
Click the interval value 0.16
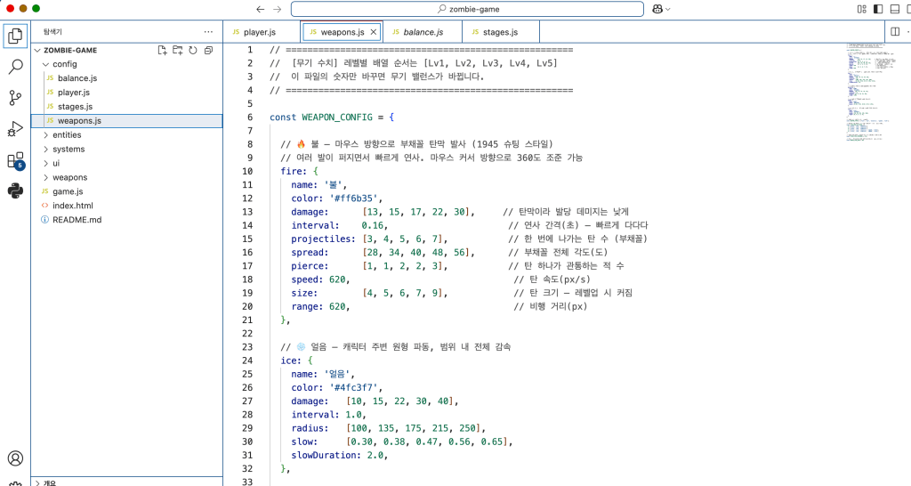373,225
